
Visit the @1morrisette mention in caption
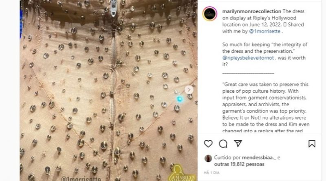264,31
